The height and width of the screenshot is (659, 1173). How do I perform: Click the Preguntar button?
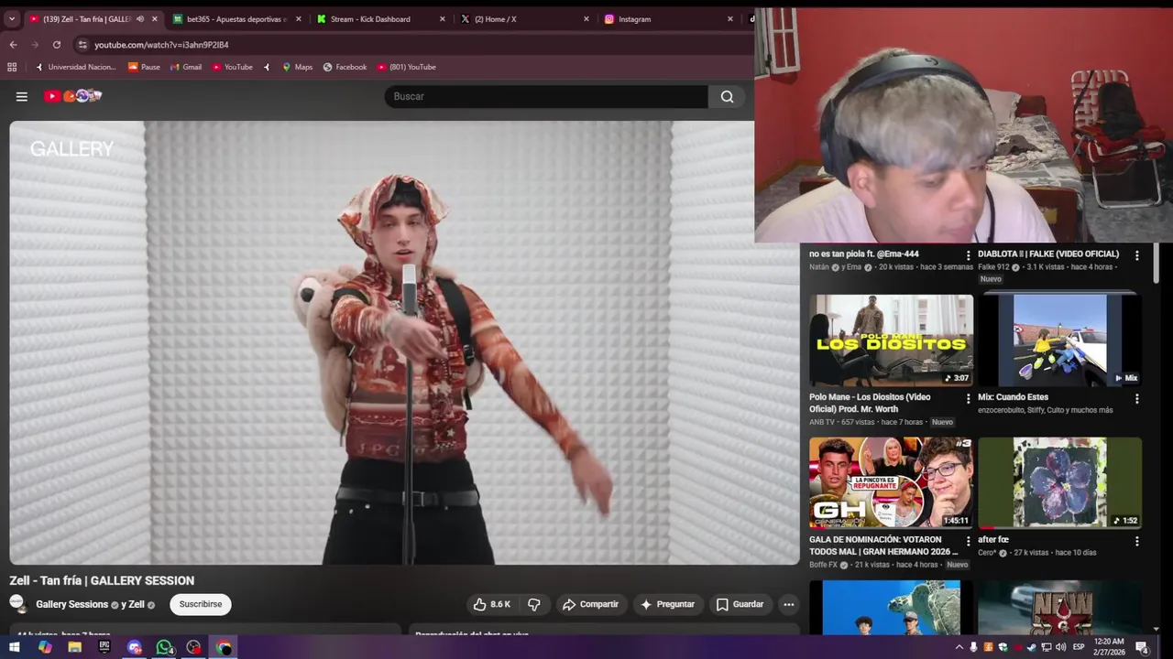[x=667, y=604]
